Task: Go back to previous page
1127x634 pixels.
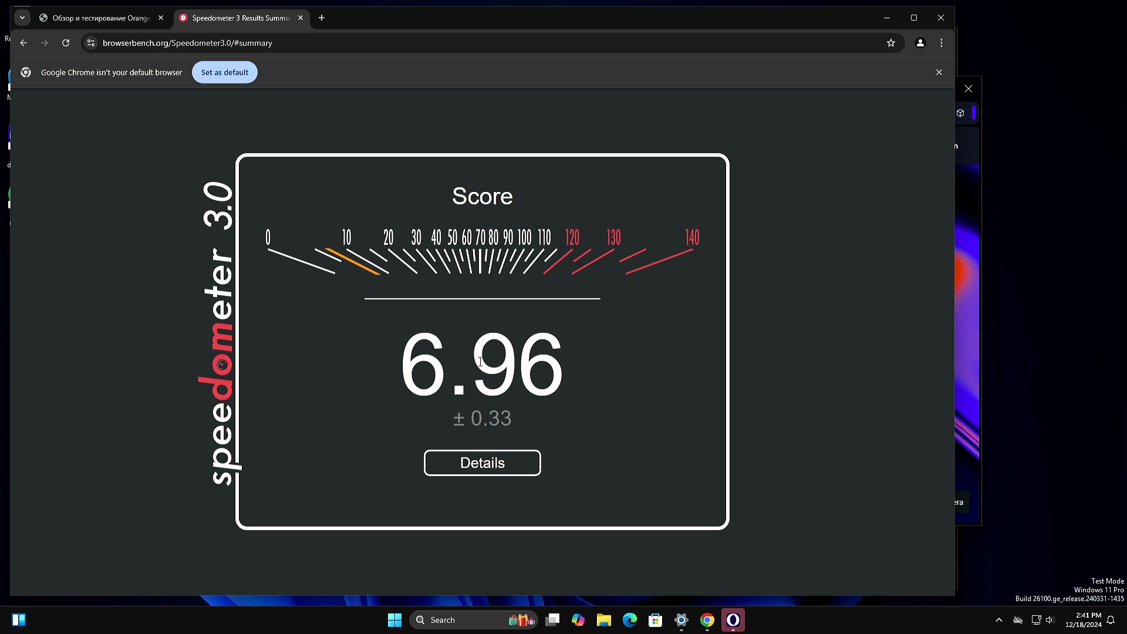Action: click(23, 43)
